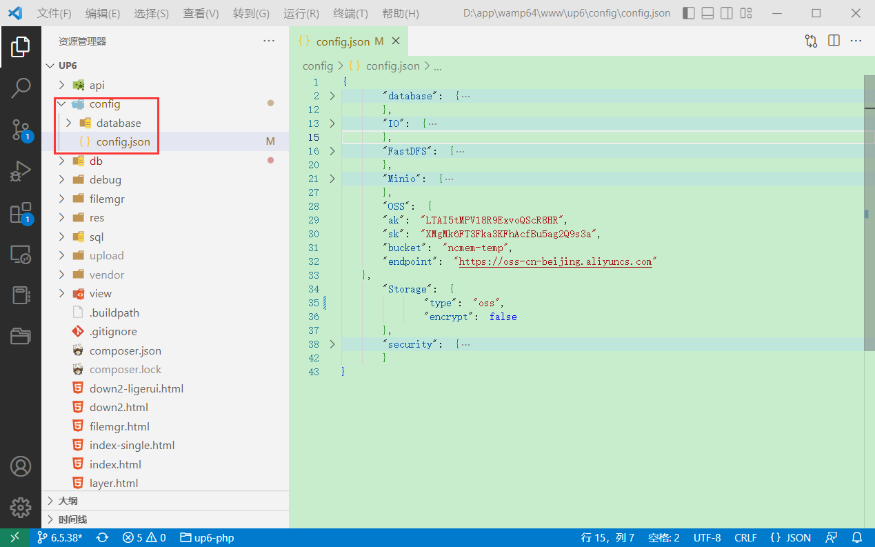Open editor more actions ellipsis
The height and width of the screenshot is (547, 875).
click(856, 41)
